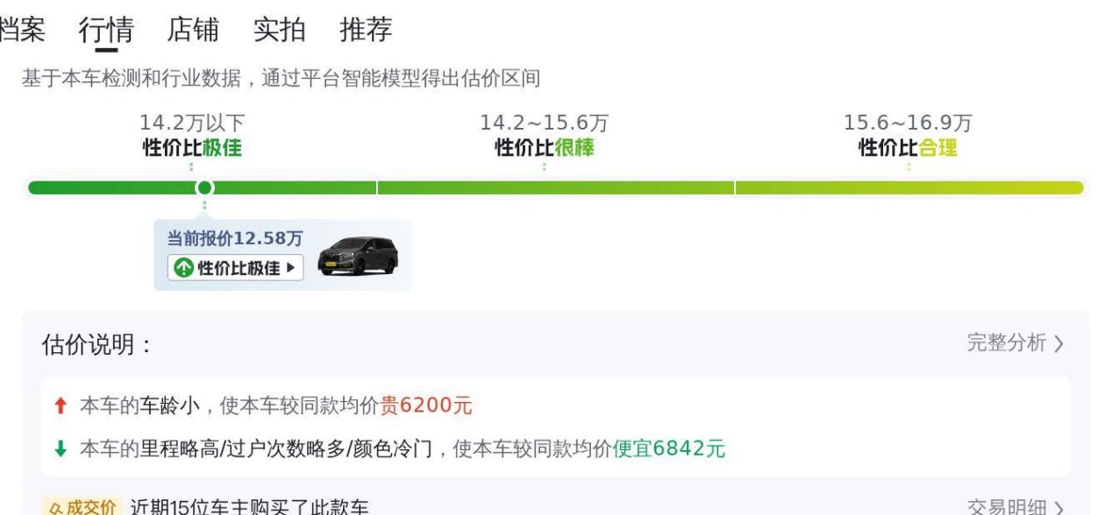This screenshot has width=1112, height=515.
Task: Click the car thumbnail image
Action: (x=357, y=256)
